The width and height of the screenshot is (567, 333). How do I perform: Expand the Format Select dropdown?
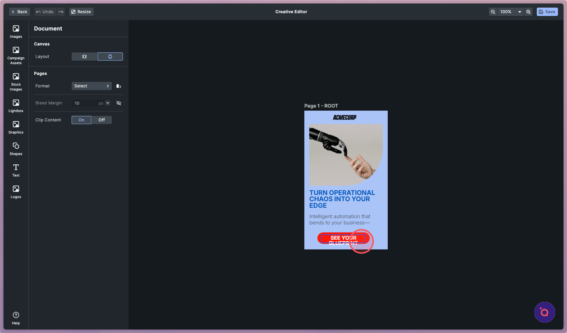tap(91, 86)
